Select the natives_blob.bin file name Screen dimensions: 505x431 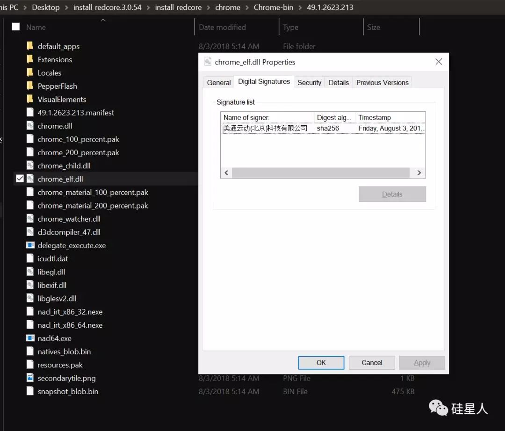(x=64, y=352)
